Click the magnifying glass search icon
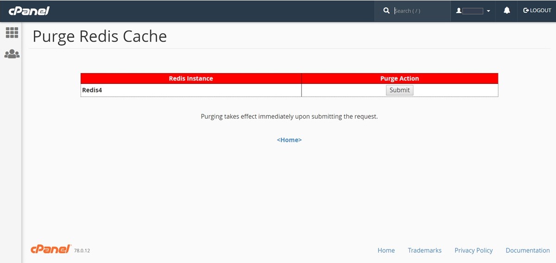This screenshot has width=556, height=263. [386, 11]
